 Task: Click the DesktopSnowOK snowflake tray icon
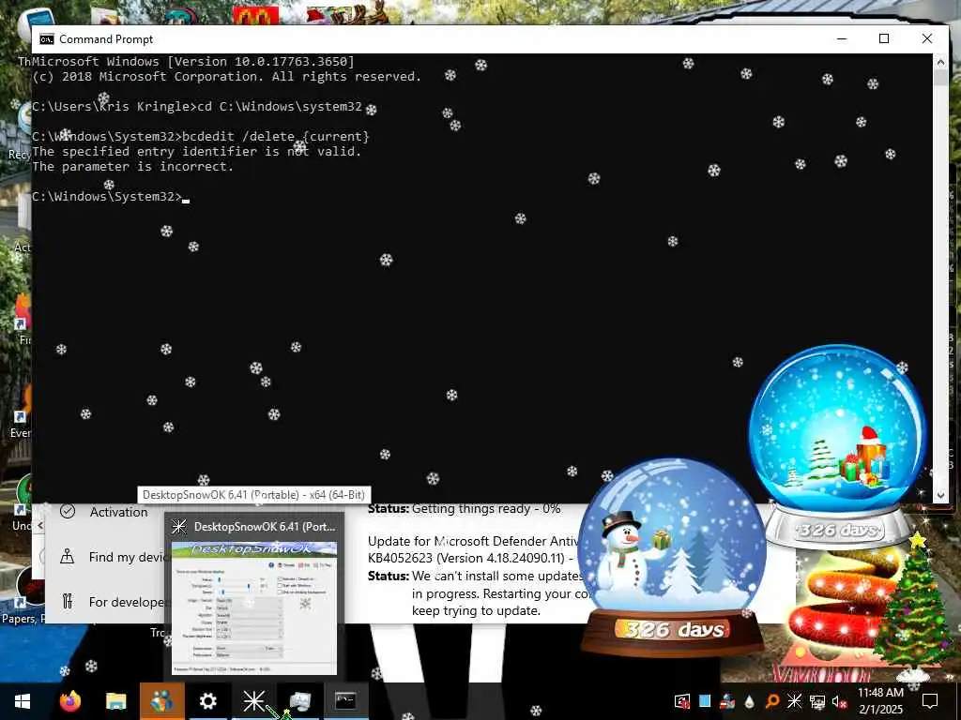(x=794, y=701)
